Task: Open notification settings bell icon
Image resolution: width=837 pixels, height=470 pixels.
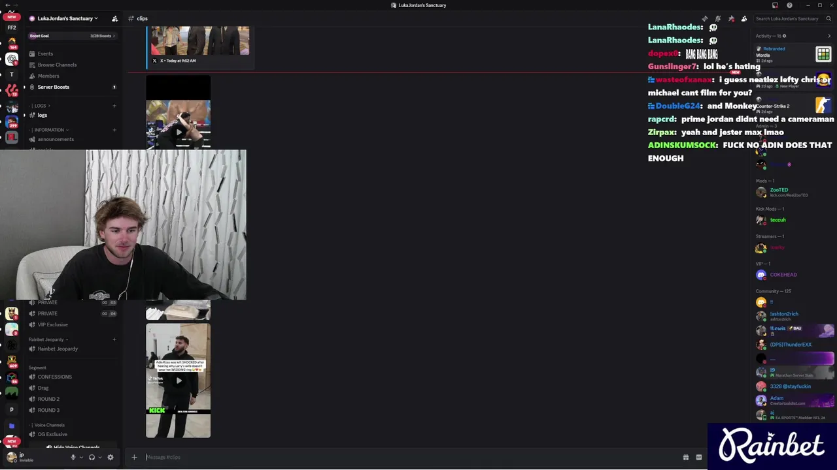Action: [x=718, y=18]
